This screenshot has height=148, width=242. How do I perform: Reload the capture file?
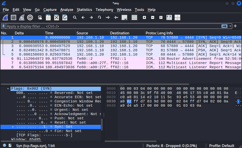click(65, 17)
